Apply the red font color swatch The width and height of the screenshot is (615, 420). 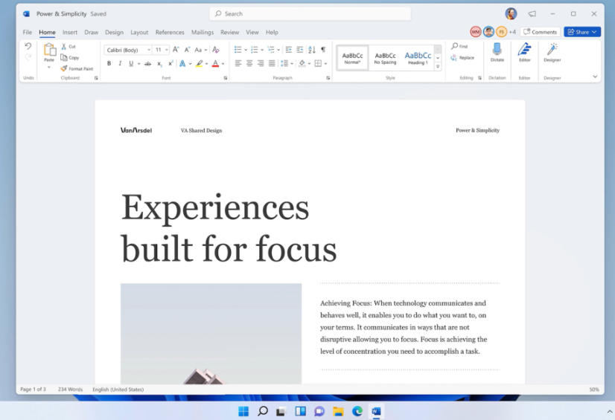[215, 64]
